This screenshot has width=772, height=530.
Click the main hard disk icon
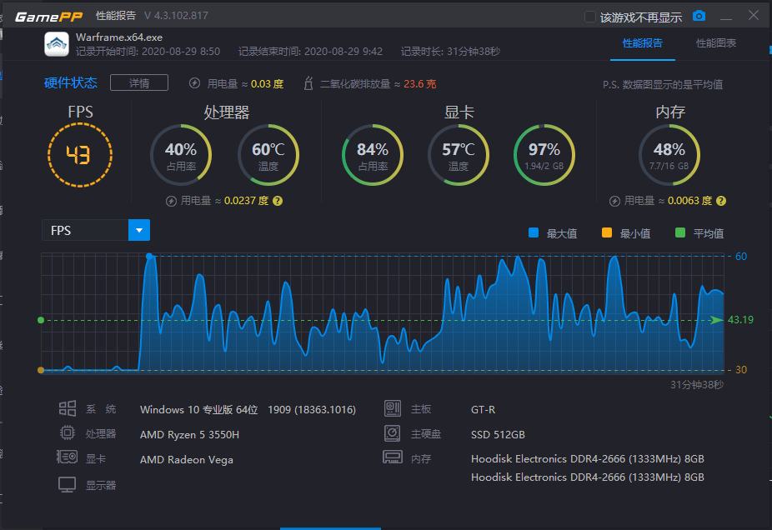click(393, 433)
